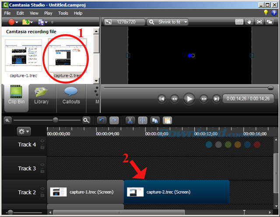This screenshot has height=217, width=280.
Task: Toggle the lock for Track 3
Action: [42, 171]
